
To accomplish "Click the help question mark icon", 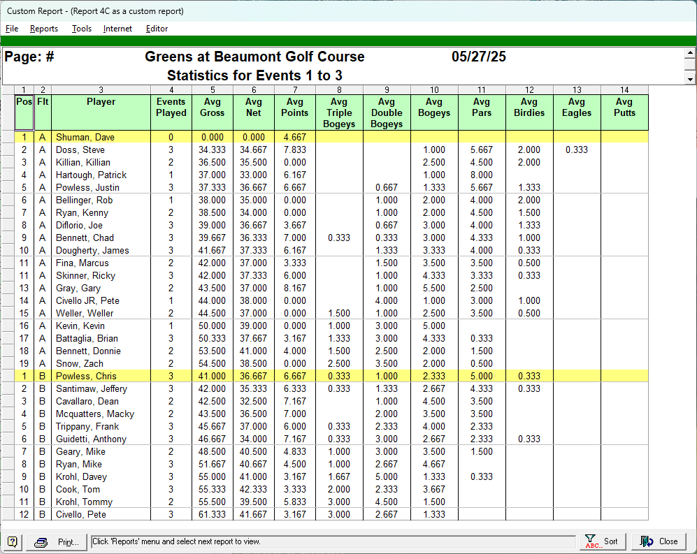I will click(x=13, y=541).
